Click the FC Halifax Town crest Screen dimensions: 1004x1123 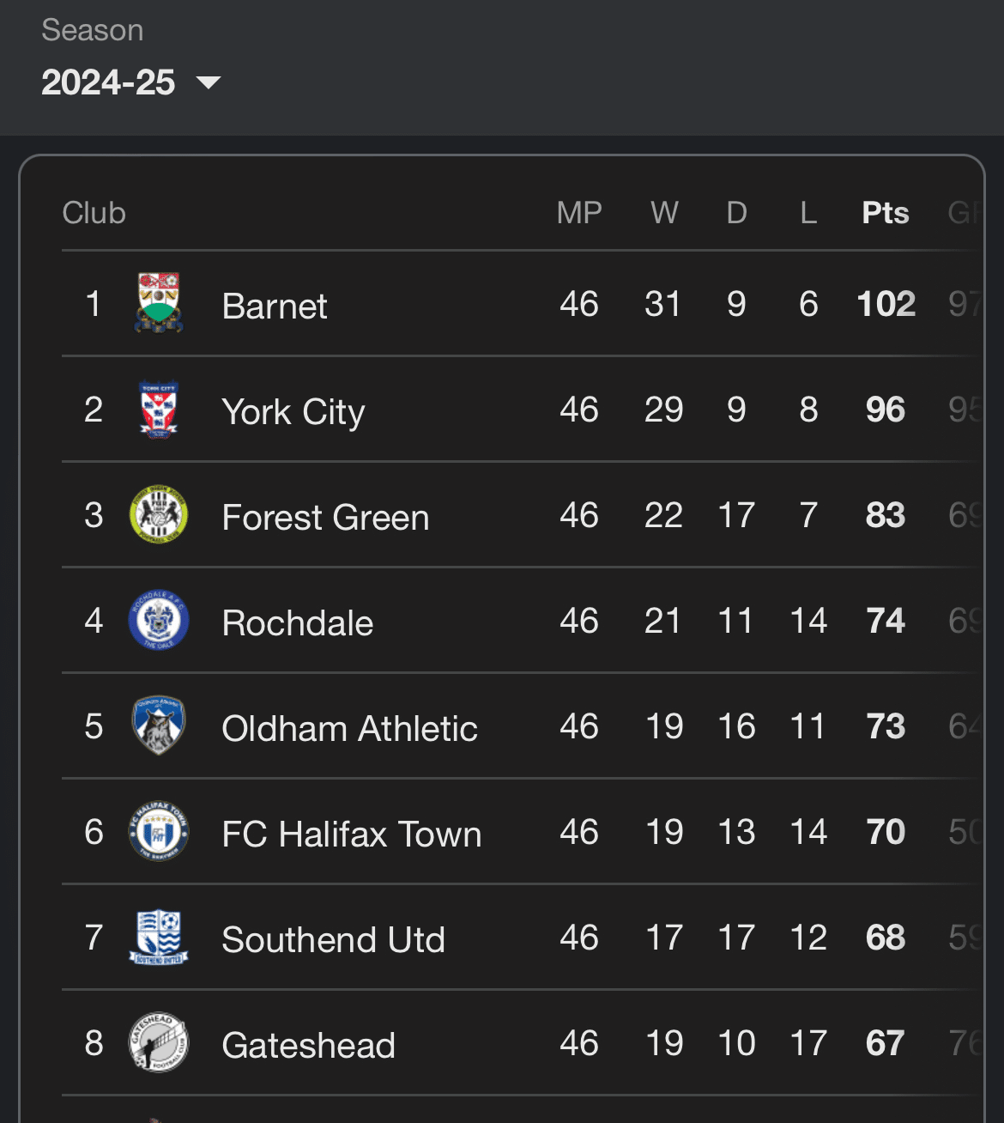coord(159,832)
